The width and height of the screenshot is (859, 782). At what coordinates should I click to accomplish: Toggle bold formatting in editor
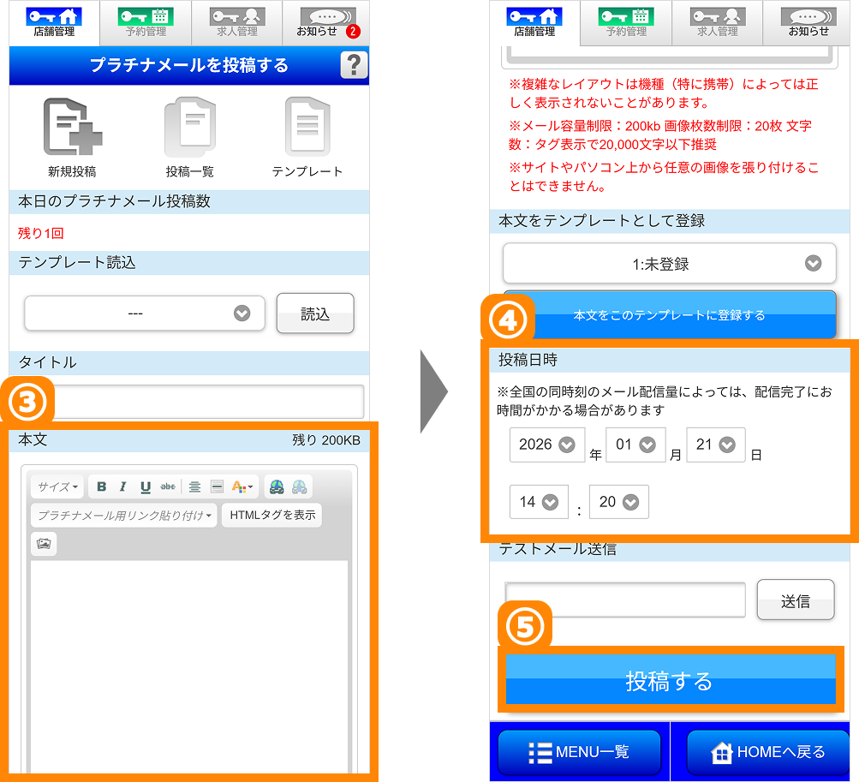click(101, 487)
